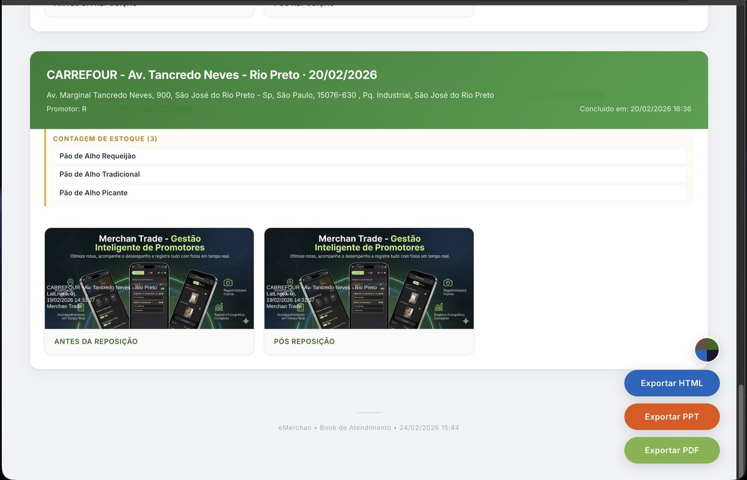This screenshot has width=747, height=480.
Task: Click the CARREFOUR Av. Tancredo Neves store title
Action: (x=212, y=75)
